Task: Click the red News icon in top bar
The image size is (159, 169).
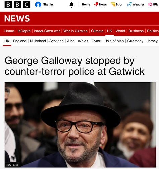Action: point(96,4)
